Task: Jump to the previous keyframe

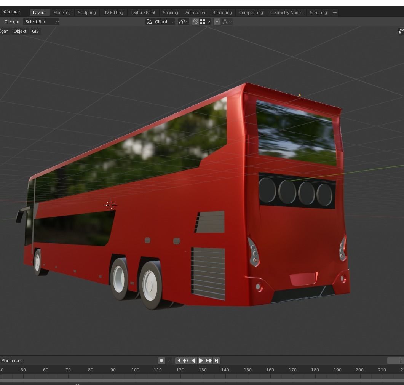Action: tap(186, 361)
